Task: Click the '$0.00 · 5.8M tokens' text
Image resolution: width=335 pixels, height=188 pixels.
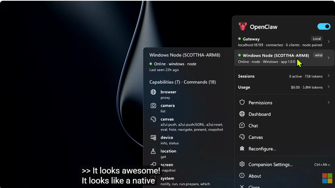Action: pyautogui.click(x=307, y=87)
